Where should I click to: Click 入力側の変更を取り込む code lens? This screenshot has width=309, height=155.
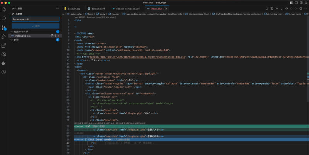[104, 123]
